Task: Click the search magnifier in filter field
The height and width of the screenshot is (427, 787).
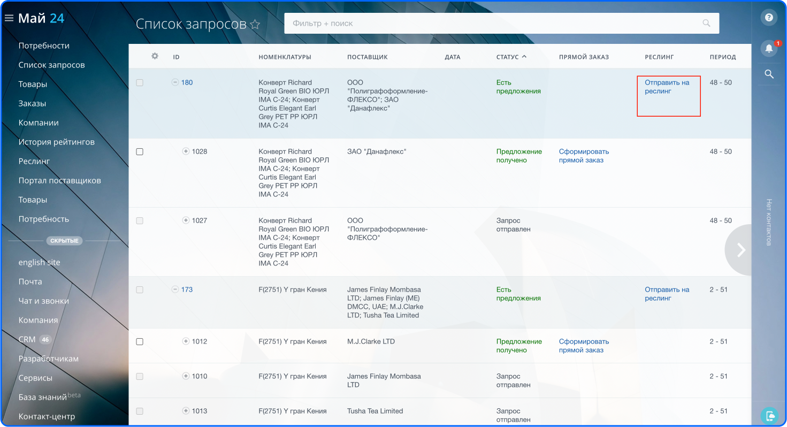Action: 707,23
